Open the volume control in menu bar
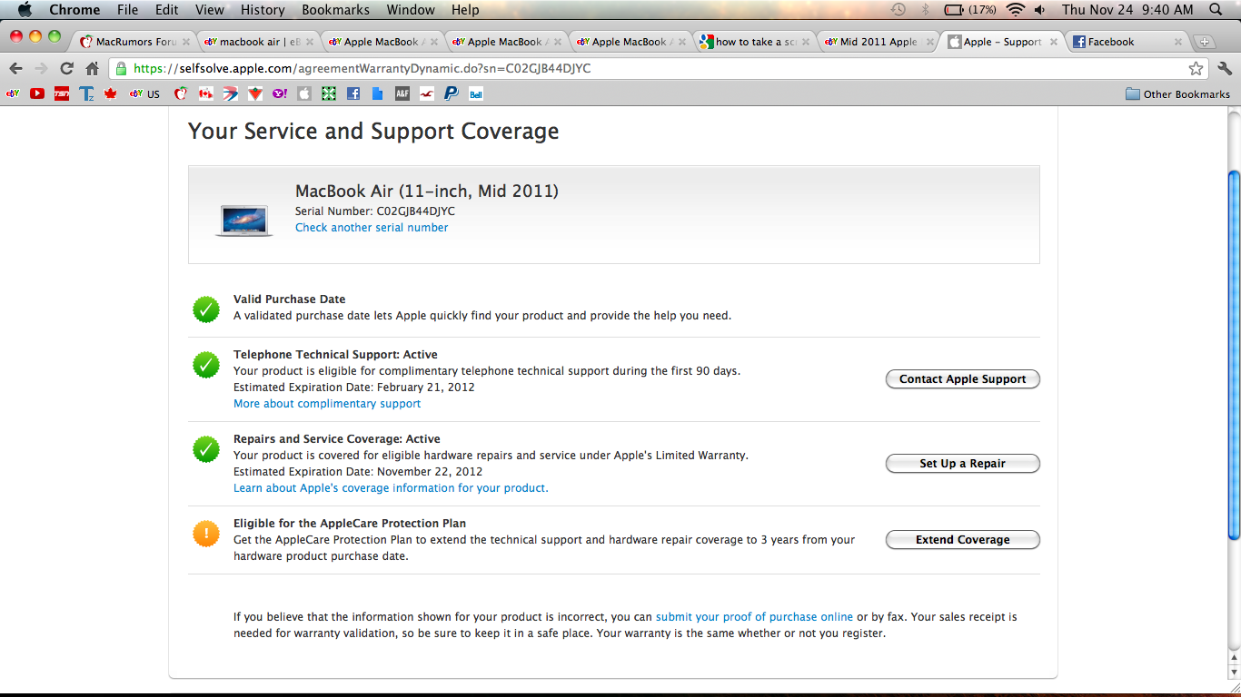This screenshot has height=697, width=1241. pyautogui.click(x=1039, y=10)
